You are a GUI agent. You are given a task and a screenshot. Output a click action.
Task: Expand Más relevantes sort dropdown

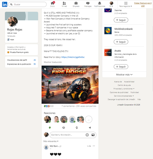coord(51,141)
